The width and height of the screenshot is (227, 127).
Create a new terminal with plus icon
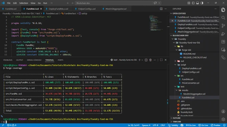tap(140, 60)
